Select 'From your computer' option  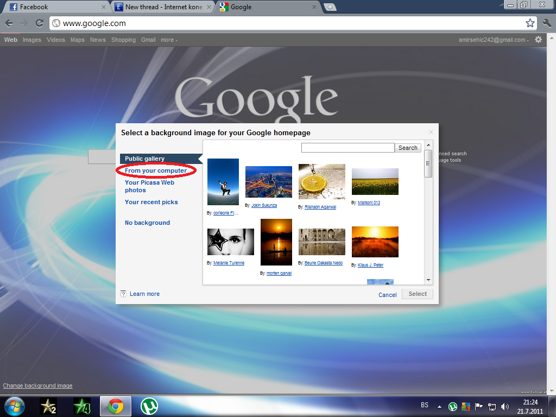pos(156,170)
